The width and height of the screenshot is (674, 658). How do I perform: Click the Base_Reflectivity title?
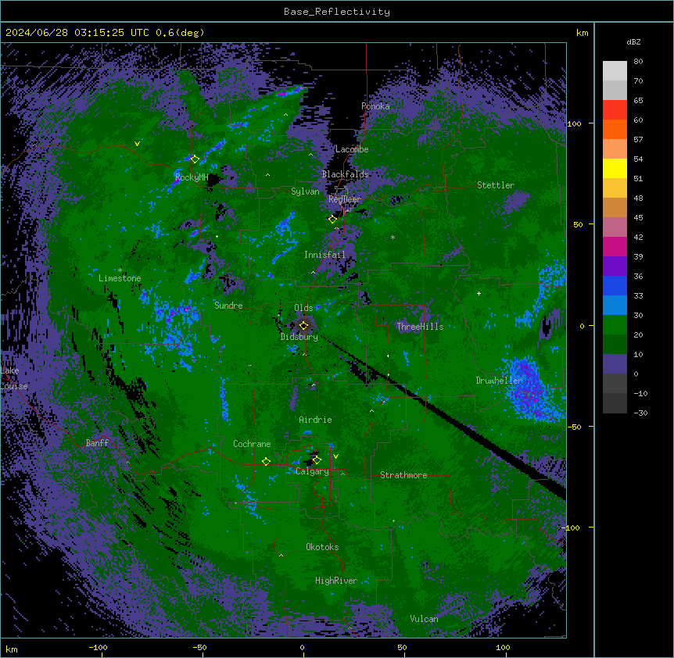click(x=337, y=12)
